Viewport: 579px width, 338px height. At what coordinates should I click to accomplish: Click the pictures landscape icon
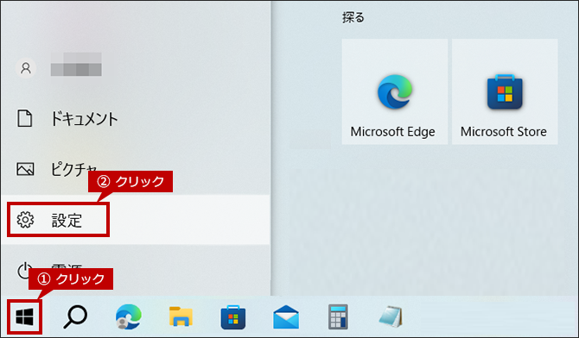tap(25, 169)
